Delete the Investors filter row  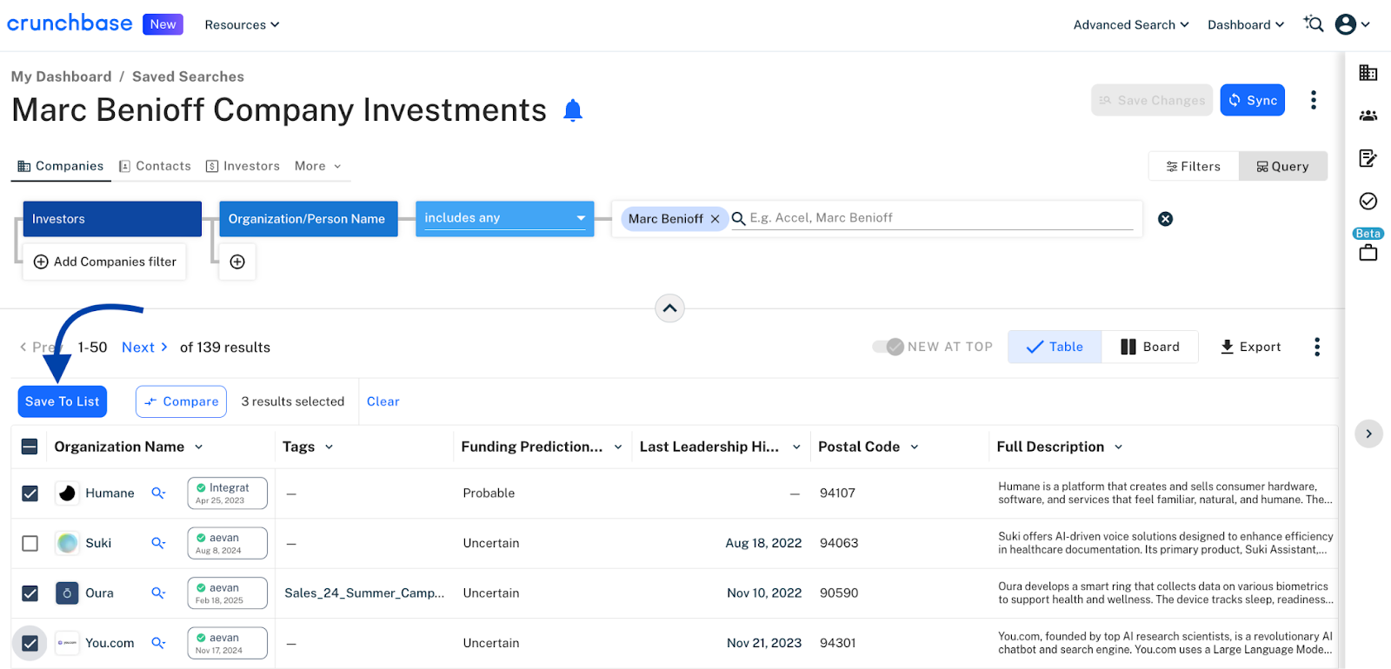click(x=1165, y=219)
